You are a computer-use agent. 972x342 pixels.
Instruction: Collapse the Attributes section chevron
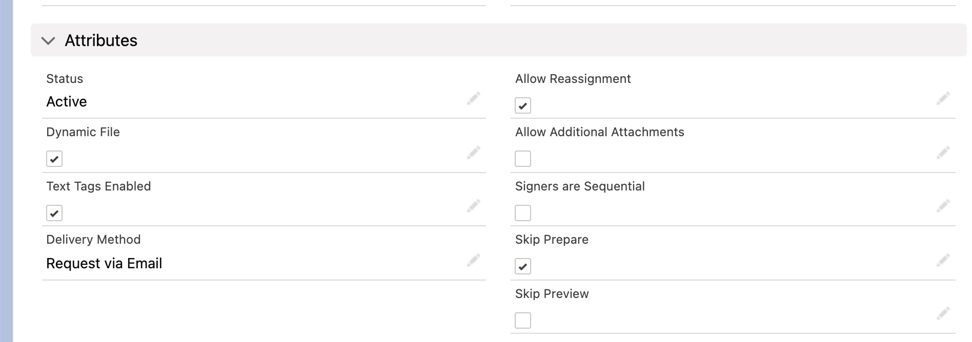click(48, 41)
